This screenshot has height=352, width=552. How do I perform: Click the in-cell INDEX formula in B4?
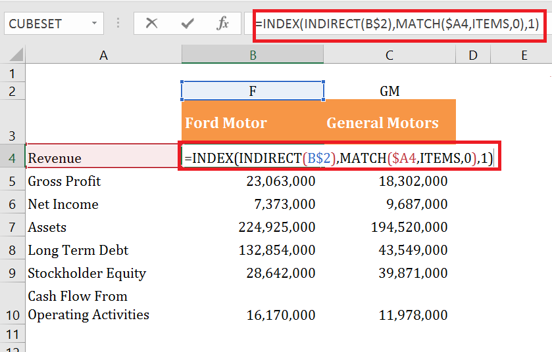(339, 158)
